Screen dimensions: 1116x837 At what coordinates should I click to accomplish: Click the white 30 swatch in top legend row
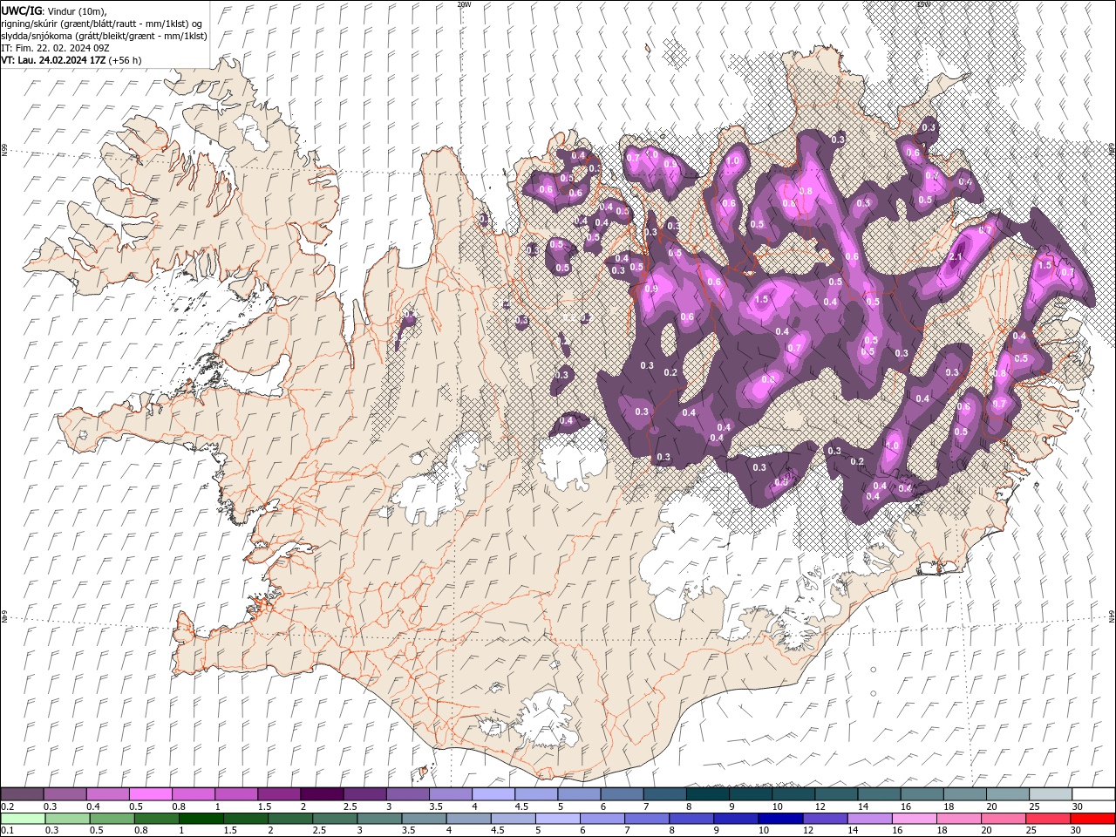[1092, 794]
